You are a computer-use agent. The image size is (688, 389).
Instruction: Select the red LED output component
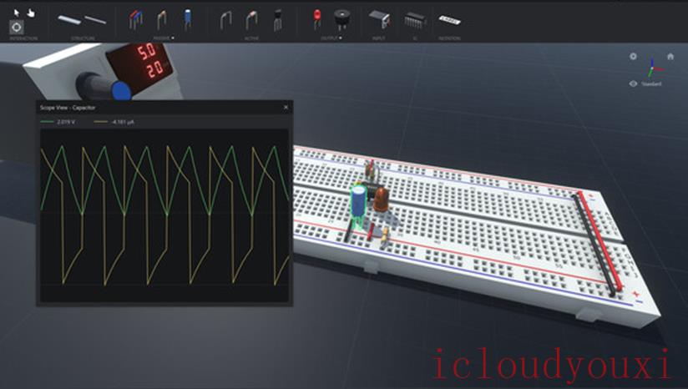316,19
